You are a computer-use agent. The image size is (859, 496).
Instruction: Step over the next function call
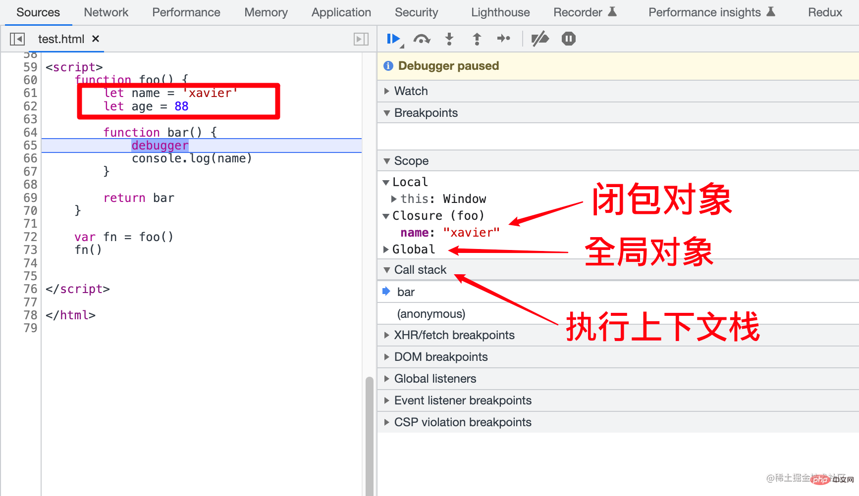(x=422, y=39)
